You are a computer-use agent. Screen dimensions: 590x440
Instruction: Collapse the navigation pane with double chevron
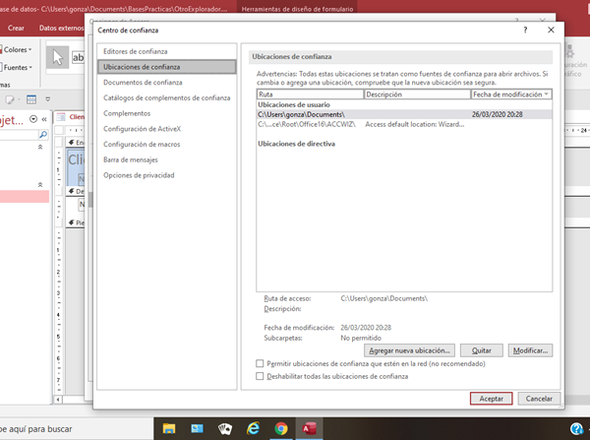coord(44,119)
